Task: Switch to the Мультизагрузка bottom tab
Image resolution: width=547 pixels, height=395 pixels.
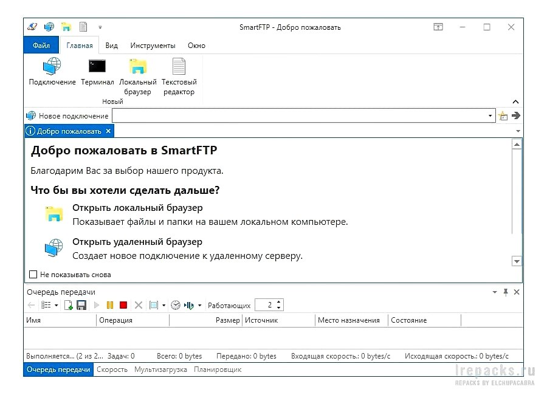Action: pyautogui.click(x=160, y=369)
